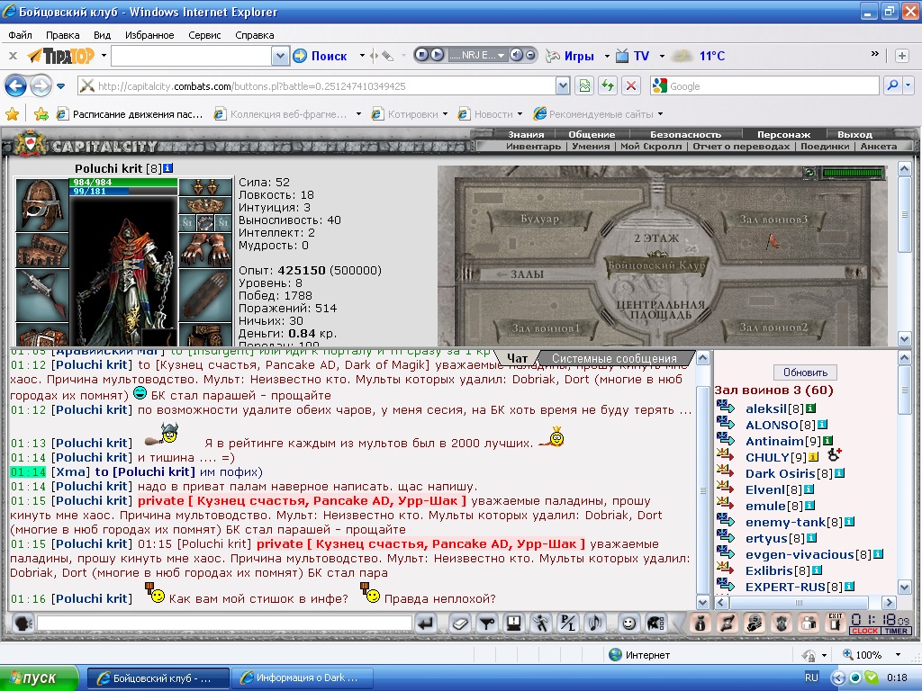Click the eraser clear-chat icon

[x=460, y=623]
